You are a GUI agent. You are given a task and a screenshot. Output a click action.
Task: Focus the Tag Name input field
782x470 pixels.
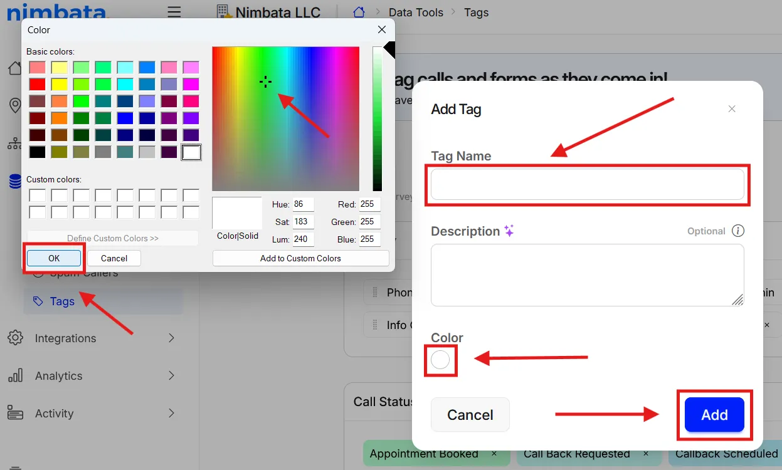(x=588, y=184)
